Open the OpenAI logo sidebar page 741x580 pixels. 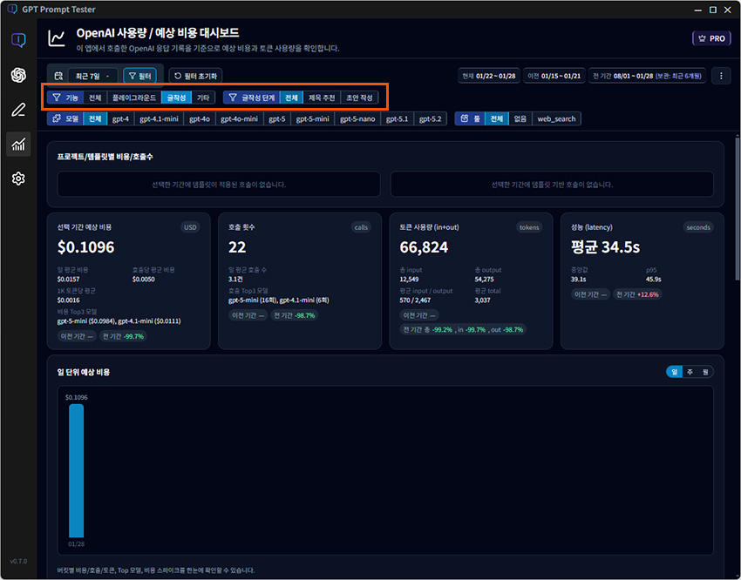(x=18, y=75)
